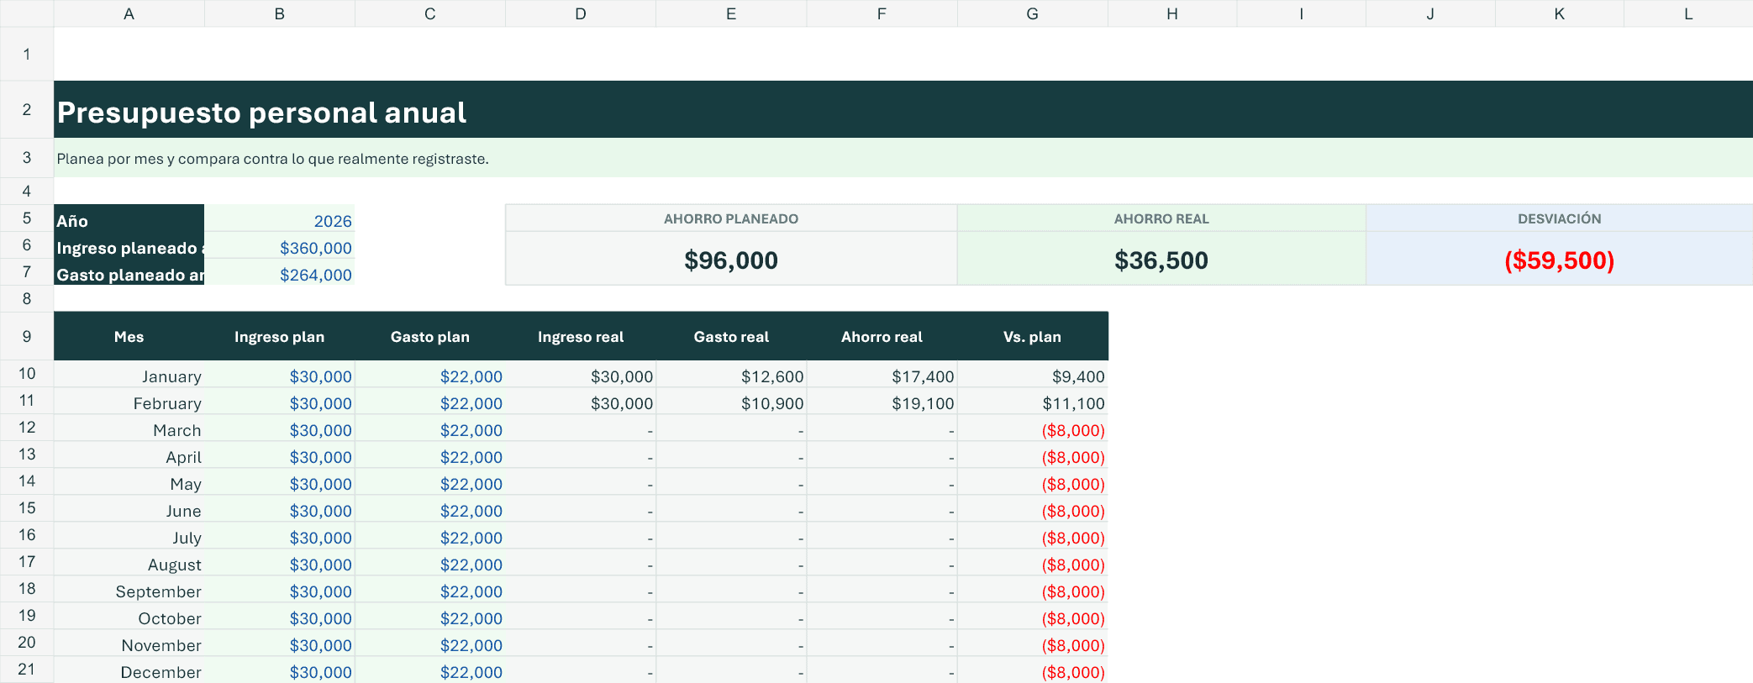
Task: Click the 'Gasto real' table header
Action: (x=731, y=337)
